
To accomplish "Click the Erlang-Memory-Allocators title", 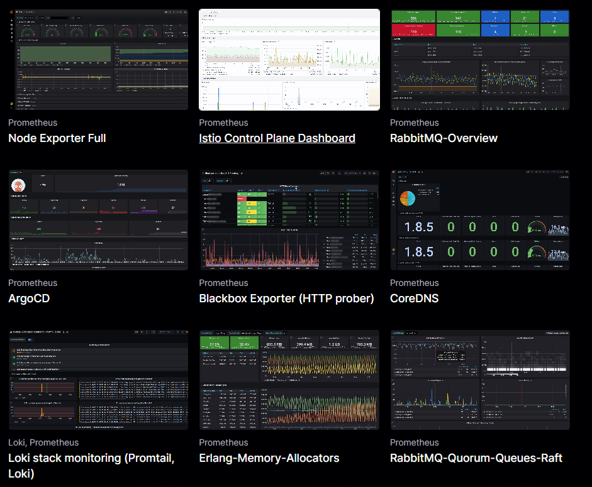I will click(x=269, y=458).
